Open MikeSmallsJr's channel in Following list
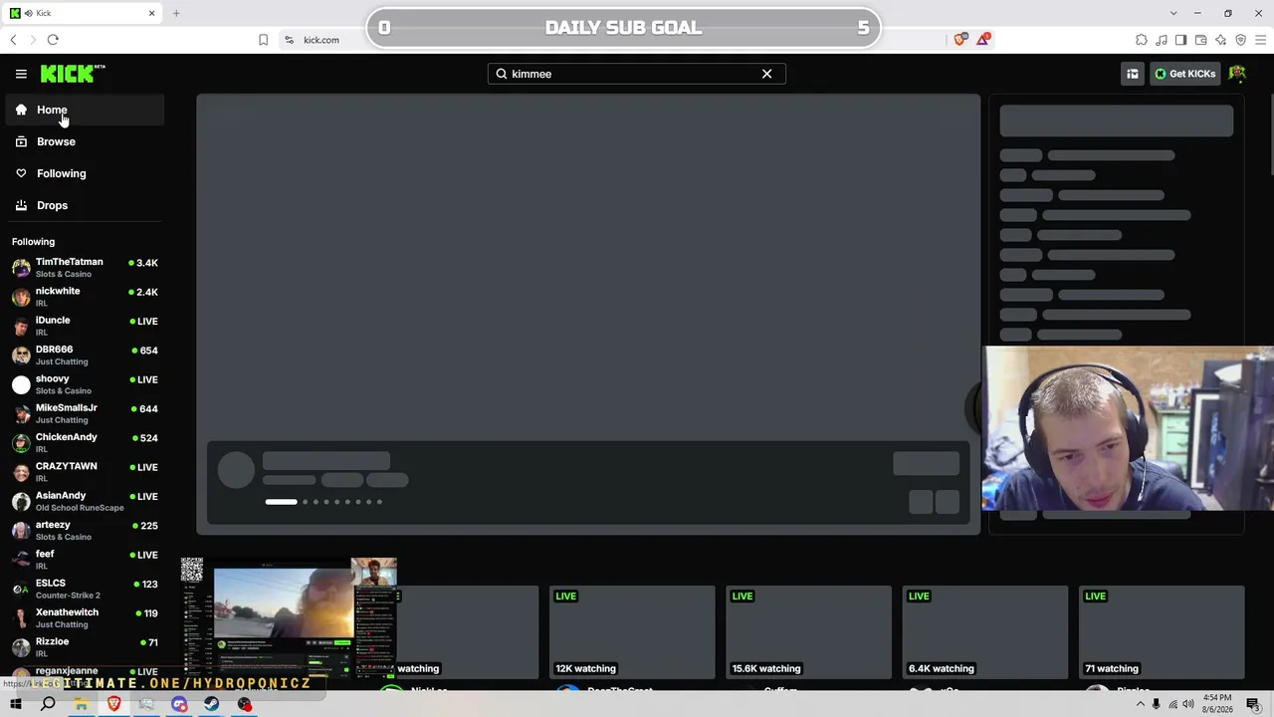 (85, 413)
